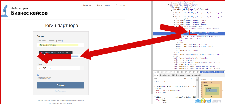Click the plus icon to add style rule
225x104 pixels.
pos(194,78)
